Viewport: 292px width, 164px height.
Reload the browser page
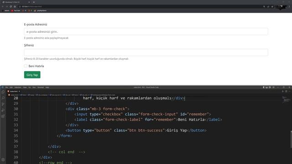pos(11,6)
